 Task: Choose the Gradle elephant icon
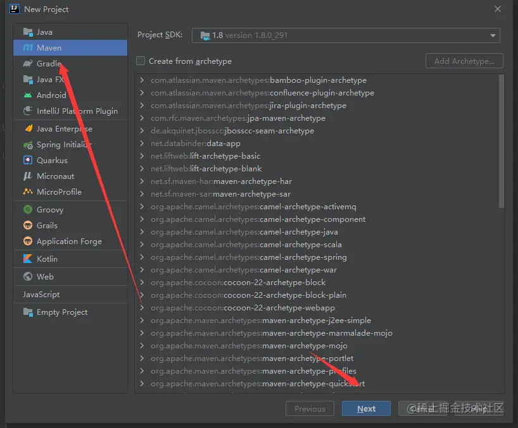coord(28,64)
